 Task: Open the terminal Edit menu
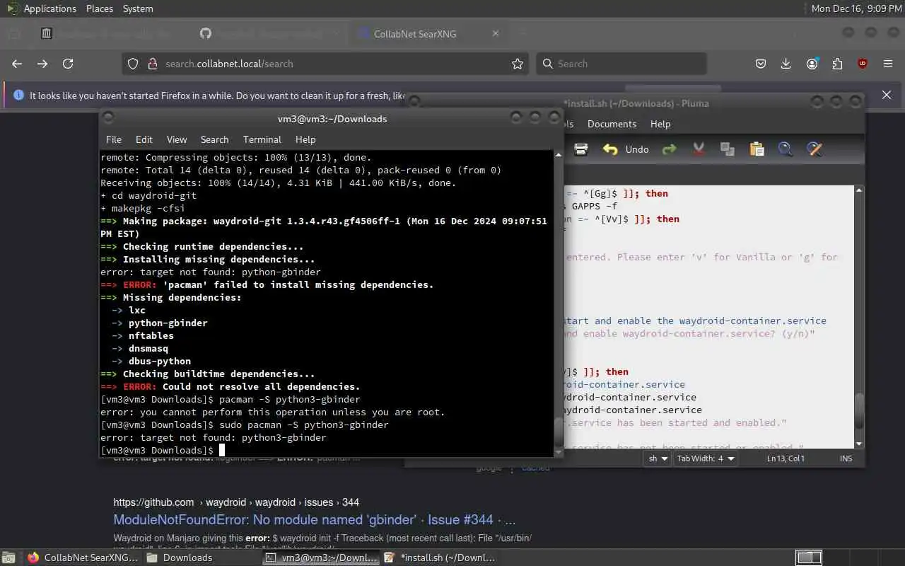[144, 139]
